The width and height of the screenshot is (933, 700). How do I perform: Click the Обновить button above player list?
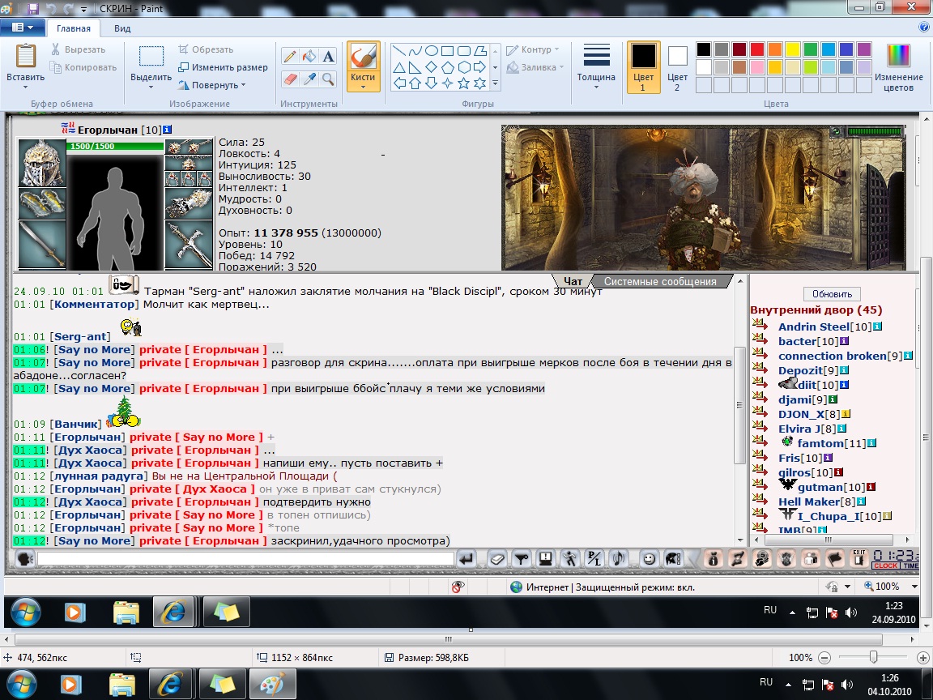tap(832, 294)
